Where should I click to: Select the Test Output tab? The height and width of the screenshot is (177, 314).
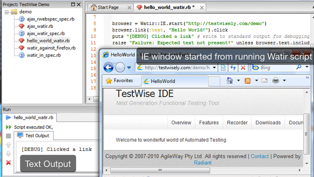coord(37,136)
